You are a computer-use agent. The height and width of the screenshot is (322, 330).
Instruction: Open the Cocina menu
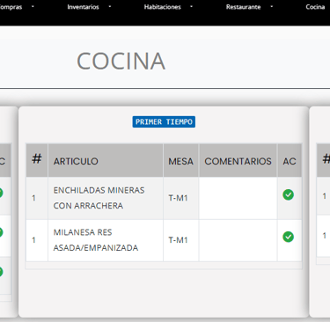point(315,7)
